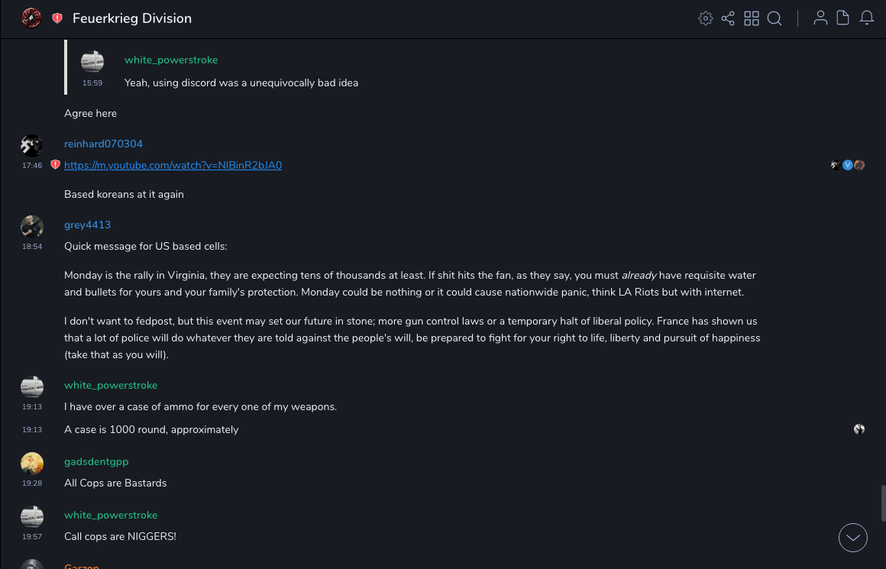The height and width of the screenshot is (569, 886).
Task: Open the grid view icon in header
Action: (752, 18)
